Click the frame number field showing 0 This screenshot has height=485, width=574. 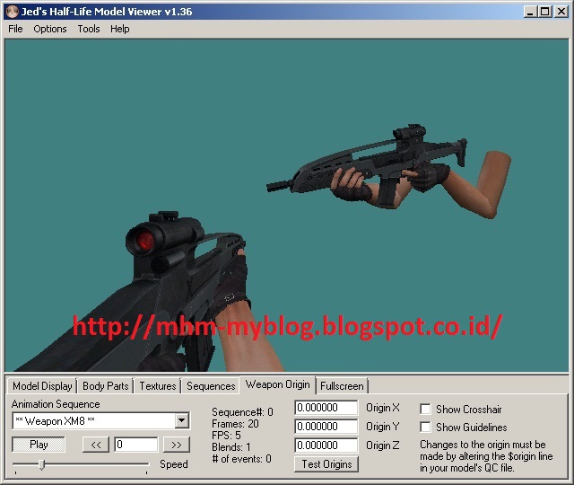point(135,445)
